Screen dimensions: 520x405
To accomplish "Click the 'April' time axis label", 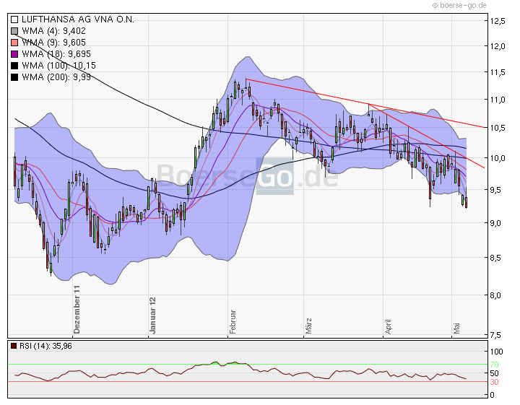I will coord(388,326).
